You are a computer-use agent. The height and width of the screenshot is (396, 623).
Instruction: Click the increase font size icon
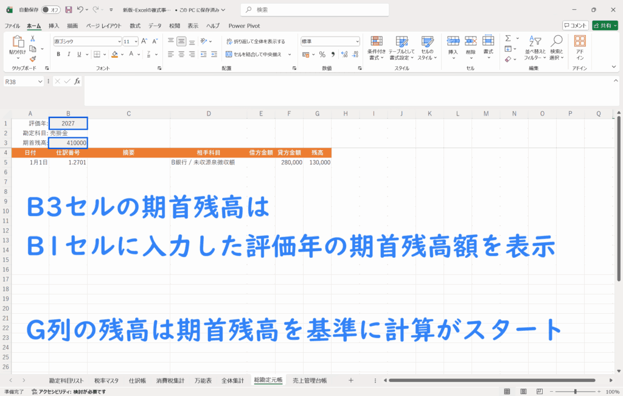pos(144,41)
